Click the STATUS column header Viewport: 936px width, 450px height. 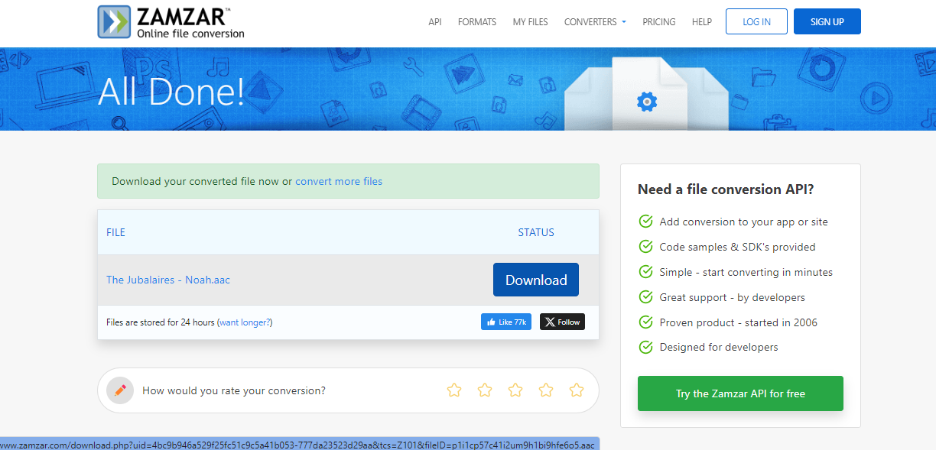tap(536, 232)
